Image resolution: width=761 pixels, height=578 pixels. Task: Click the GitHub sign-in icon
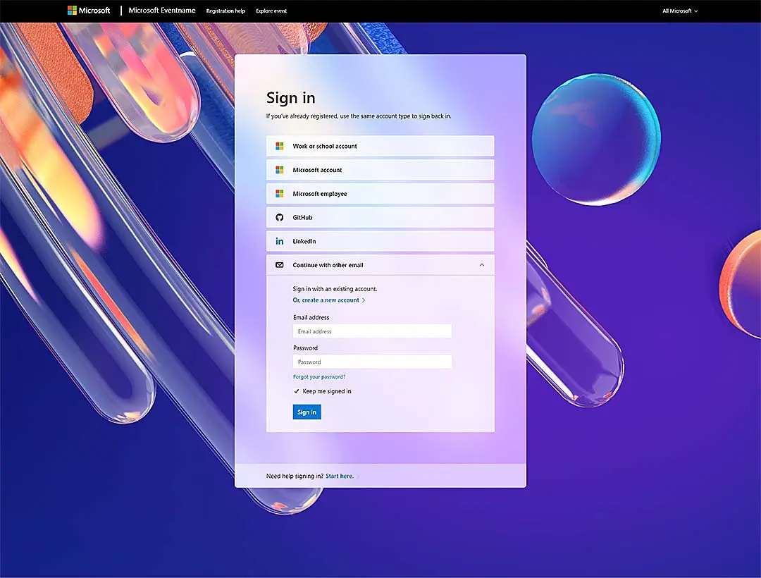[280, 217]
